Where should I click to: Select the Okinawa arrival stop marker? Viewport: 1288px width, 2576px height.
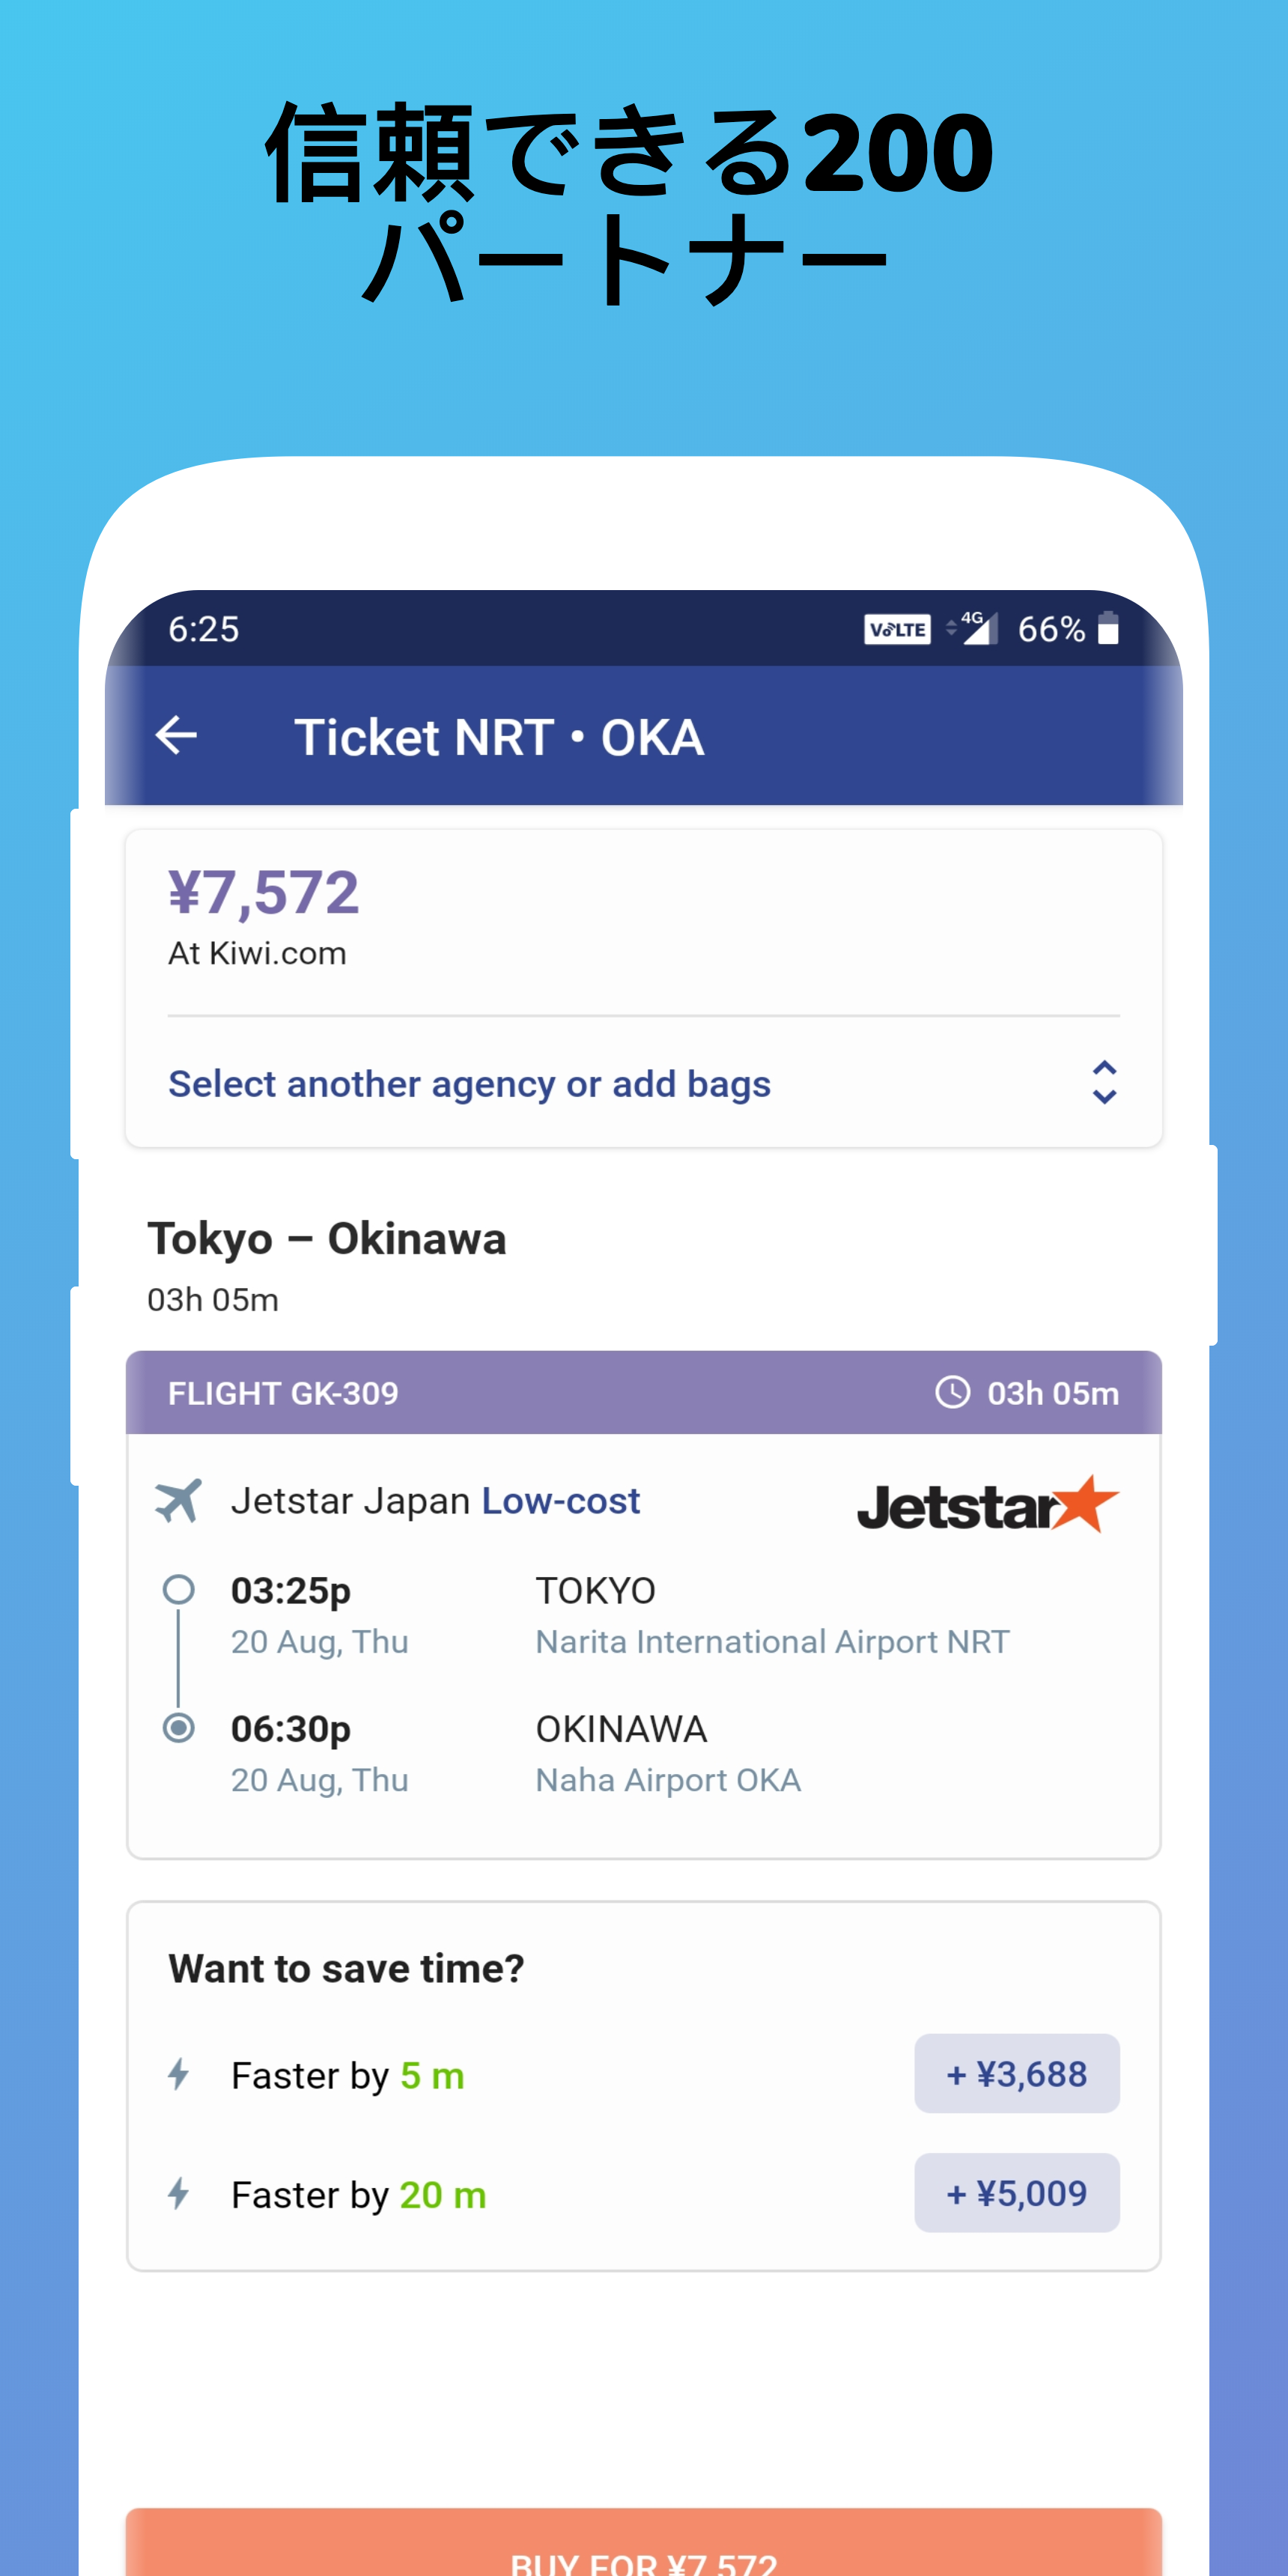179,1727
